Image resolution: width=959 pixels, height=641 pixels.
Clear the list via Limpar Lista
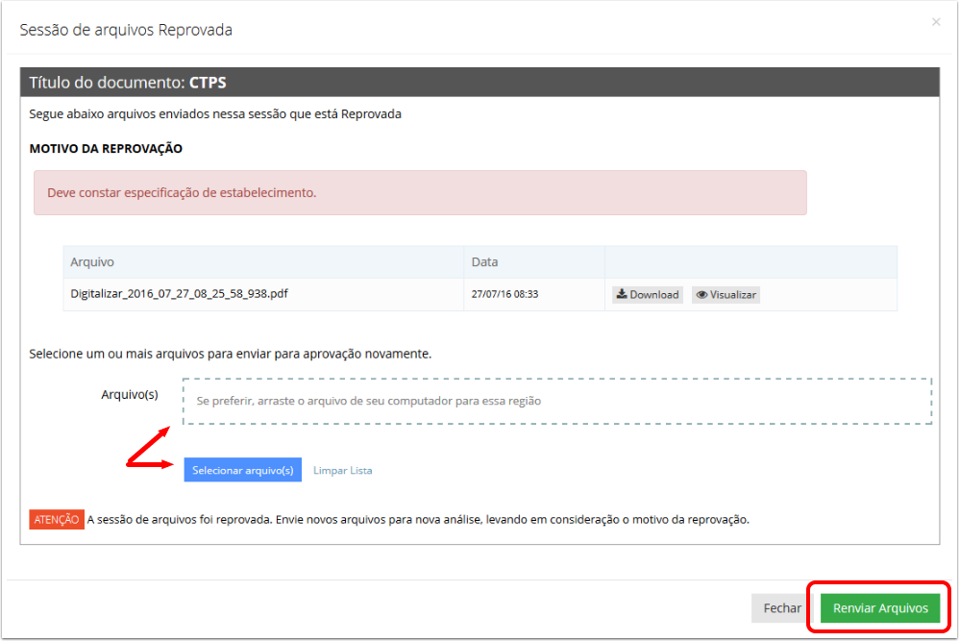(x=342, y=470)
